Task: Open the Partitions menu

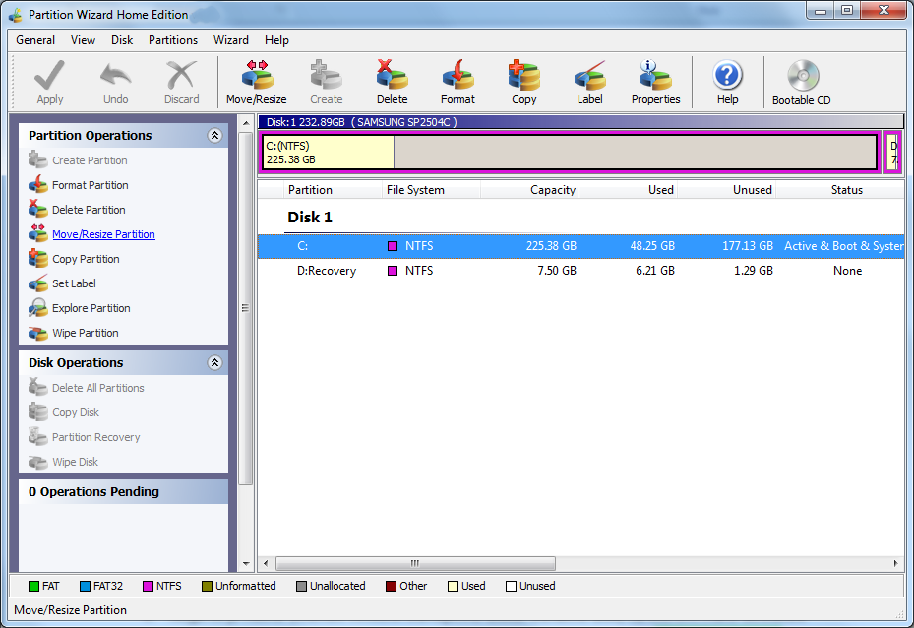Action: (173, 40)
